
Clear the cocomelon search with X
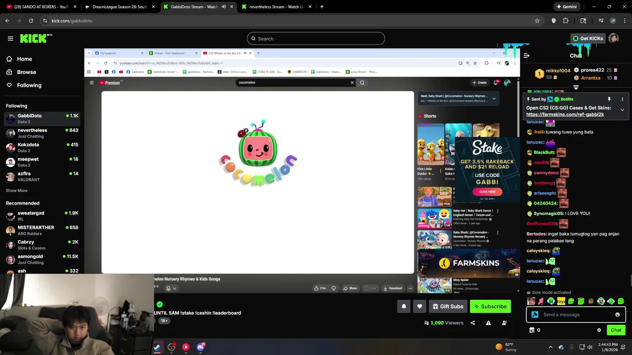click(x=352, y=83)
